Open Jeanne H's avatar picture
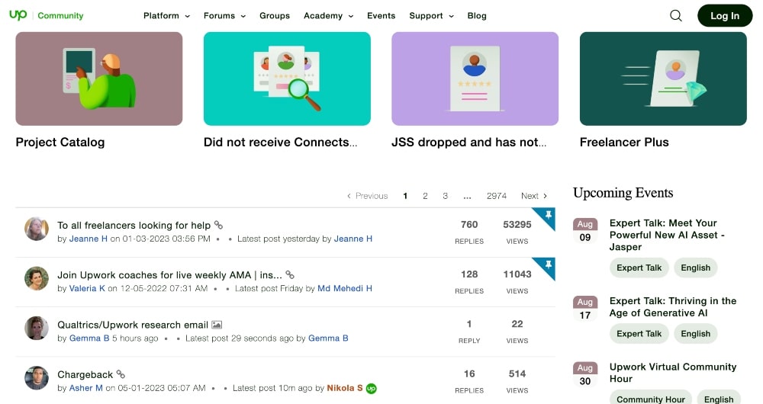763x404 pixels. tap(37, 229)
